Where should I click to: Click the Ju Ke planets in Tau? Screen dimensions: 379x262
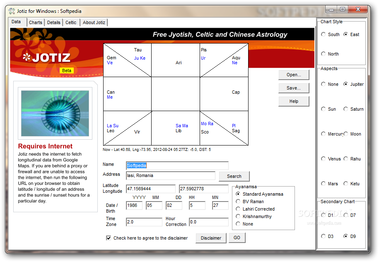(x=140, y=58)
